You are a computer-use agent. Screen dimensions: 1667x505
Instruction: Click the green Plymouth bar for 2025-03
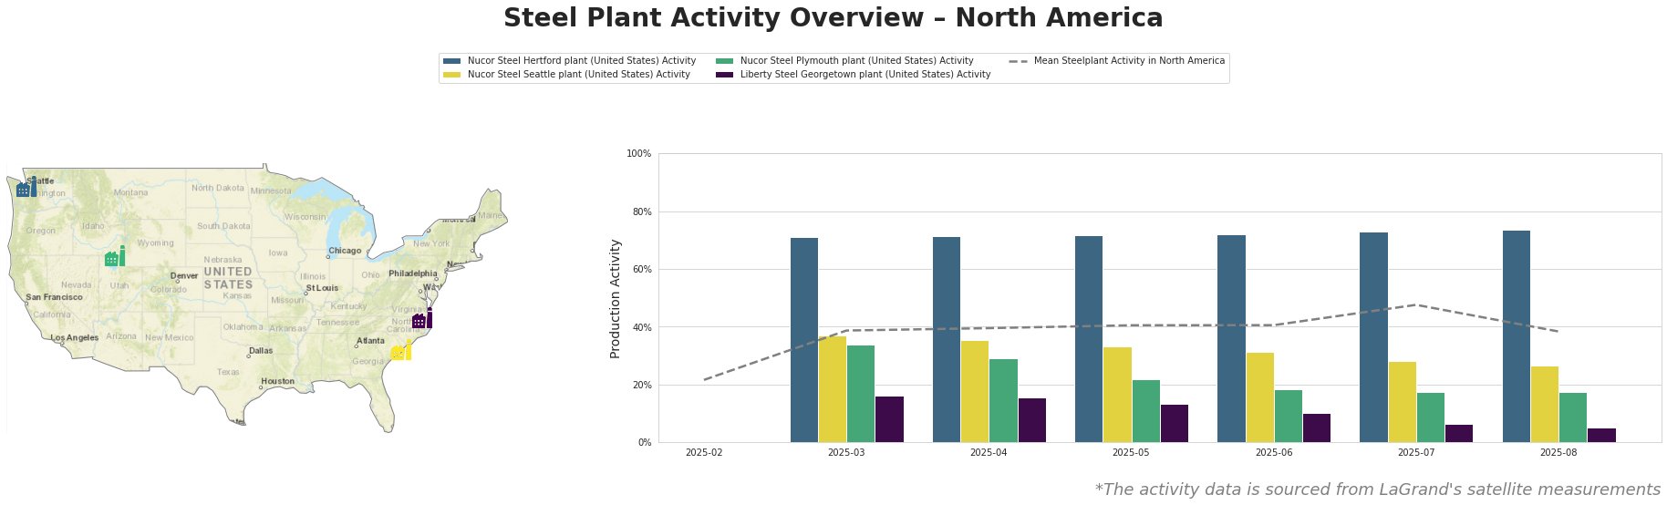(x=861, y=394)
